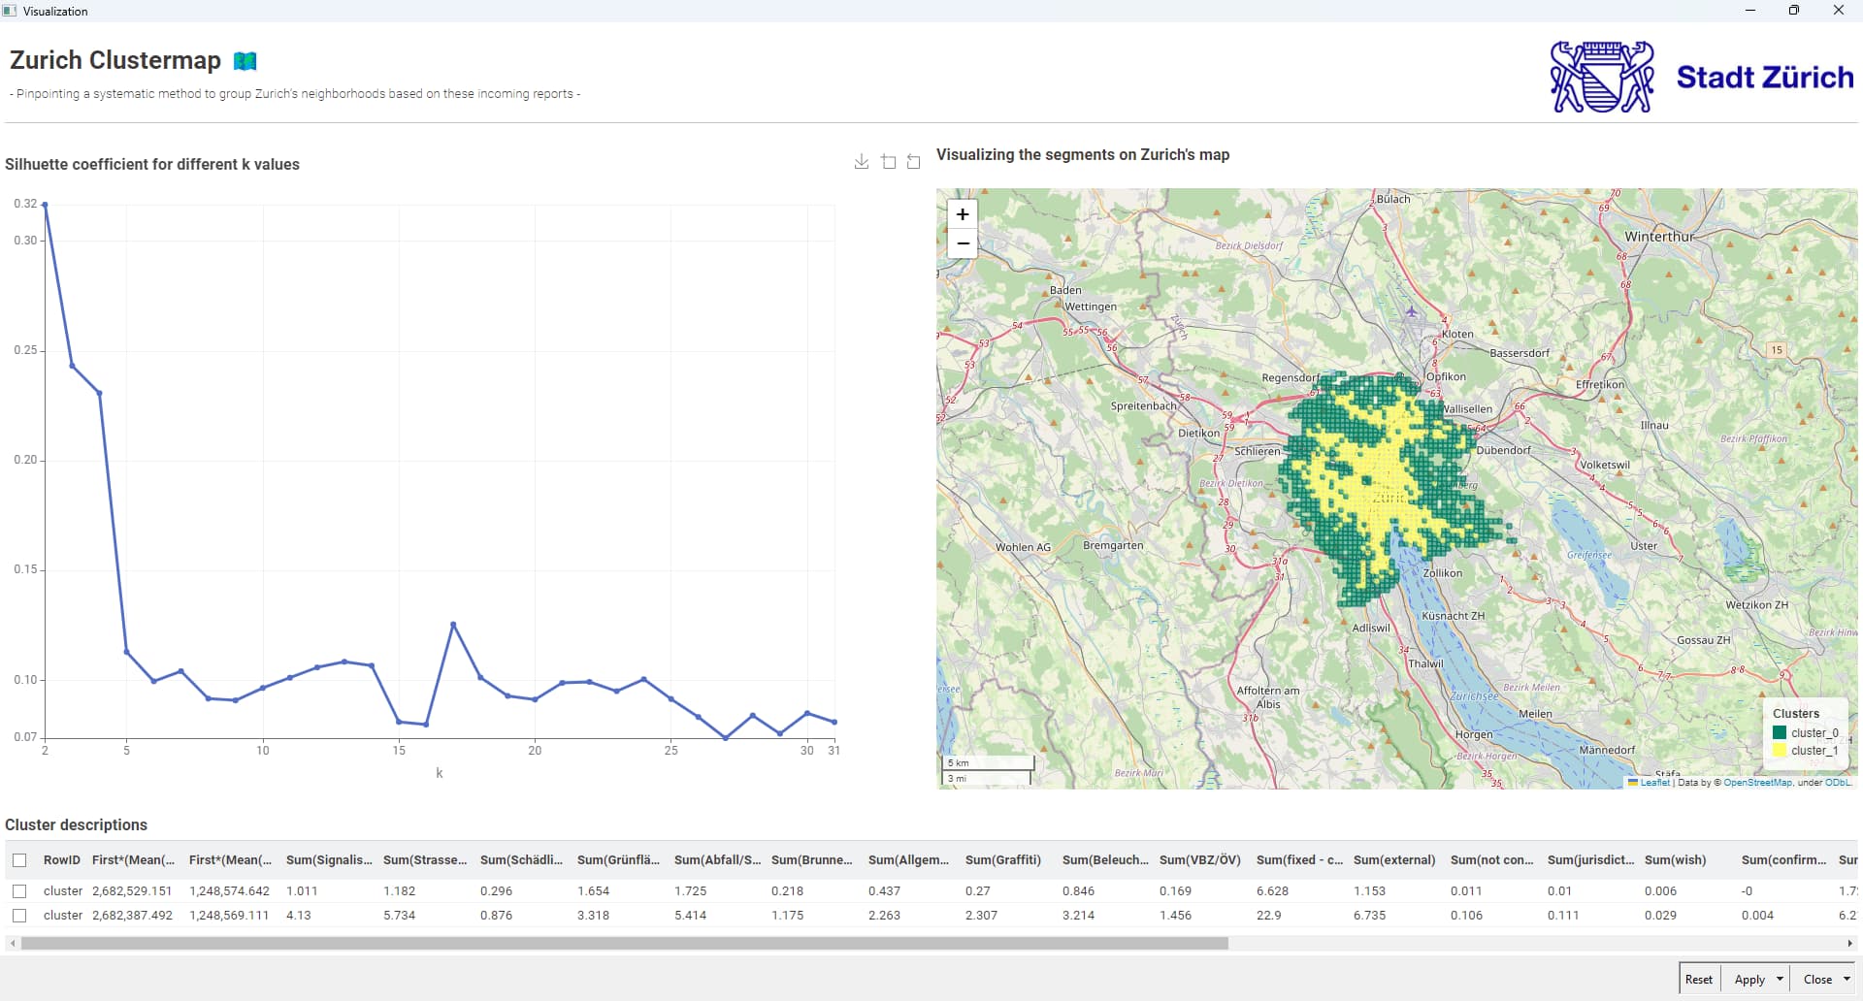Screen dimensions: 1863x1001
Task: Sort by the Sum(Graffiti) column header
Action: 1002,860
